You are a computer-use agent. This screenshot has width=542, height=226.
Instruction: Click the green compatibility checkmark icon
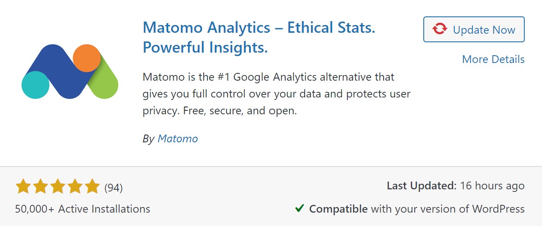(299, 209)
